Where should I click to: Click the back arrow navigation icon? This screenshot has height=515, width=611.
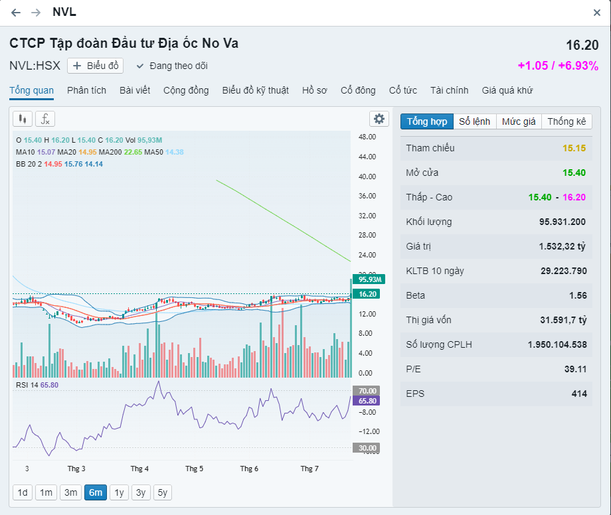pyautogui.click(x=16, y=13)
